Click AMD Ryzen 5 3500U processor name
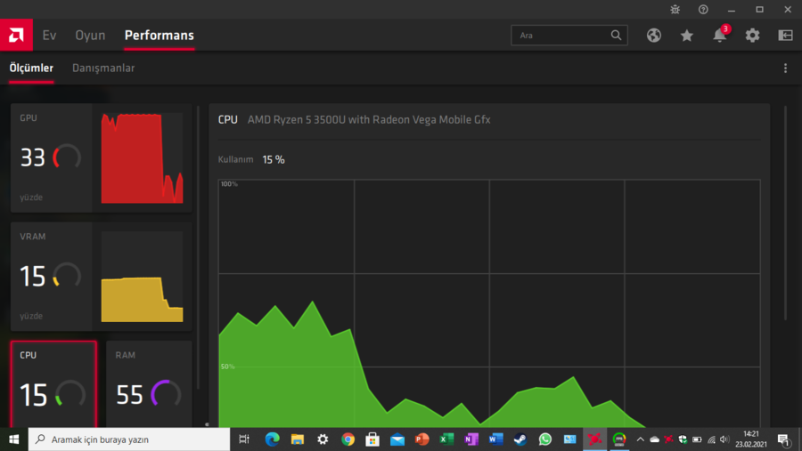 [x=369, y=119]
